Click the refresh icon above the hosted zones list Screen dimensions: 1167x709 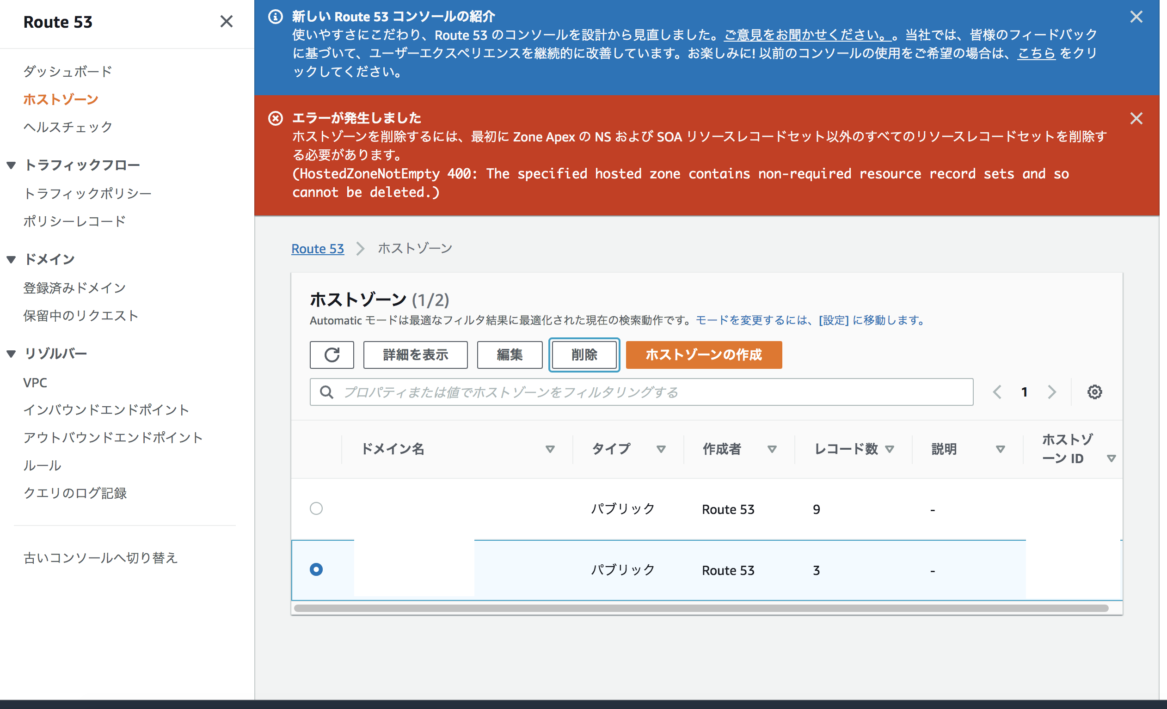click(x=332, y=354)
